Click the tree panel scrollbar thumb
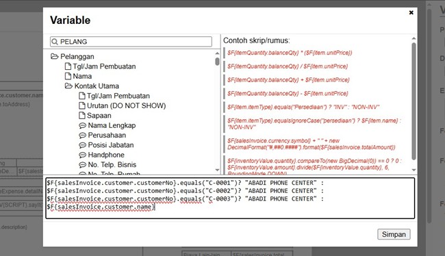 [x=217, y=62]
